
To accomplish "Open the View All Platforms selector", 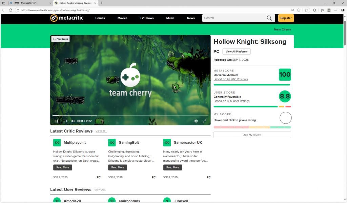I will (x=237, y=52).
